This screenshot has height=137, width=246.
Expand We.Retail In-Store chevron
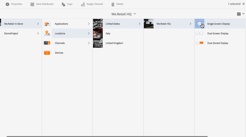point(38,24)
